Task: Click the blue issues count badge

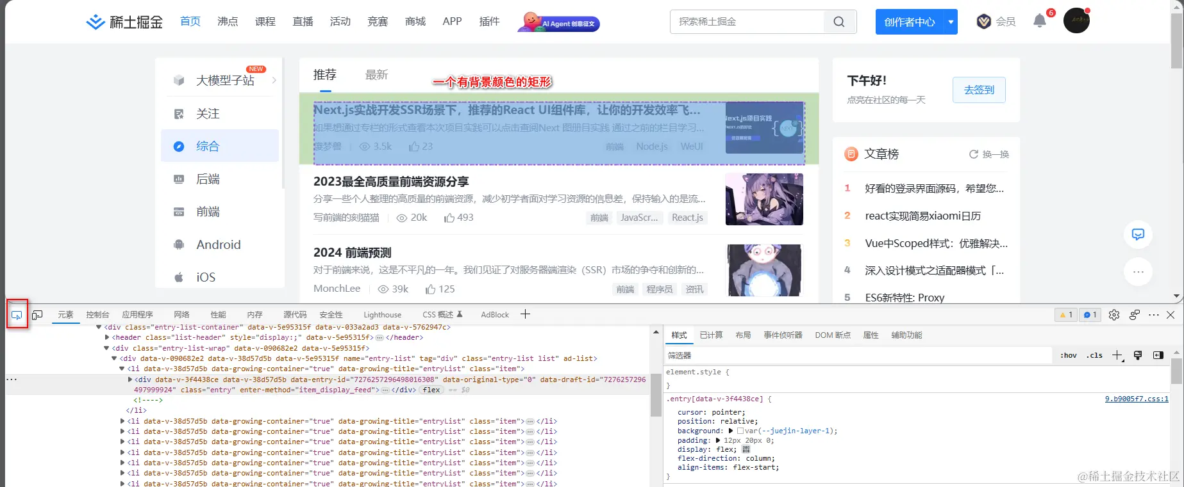Action: tap(1090, 315)
